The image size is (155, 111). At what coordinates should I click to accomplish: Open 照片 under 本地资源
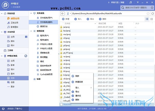[11, 46]
